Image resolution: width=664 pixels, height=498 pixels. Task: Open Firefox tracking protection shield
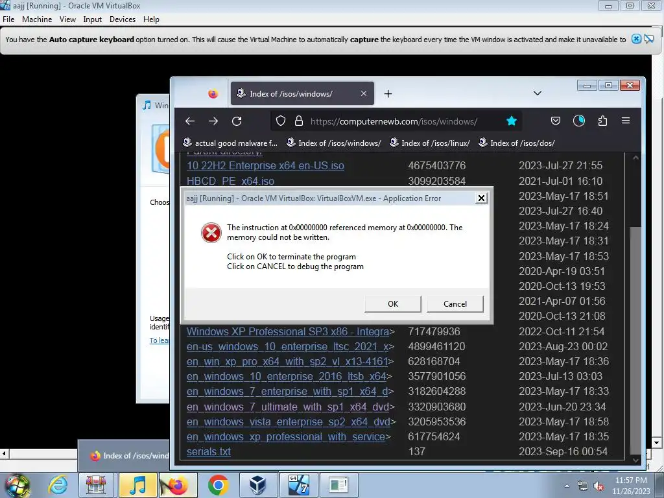pyautogui.click(x=280, y=121)
